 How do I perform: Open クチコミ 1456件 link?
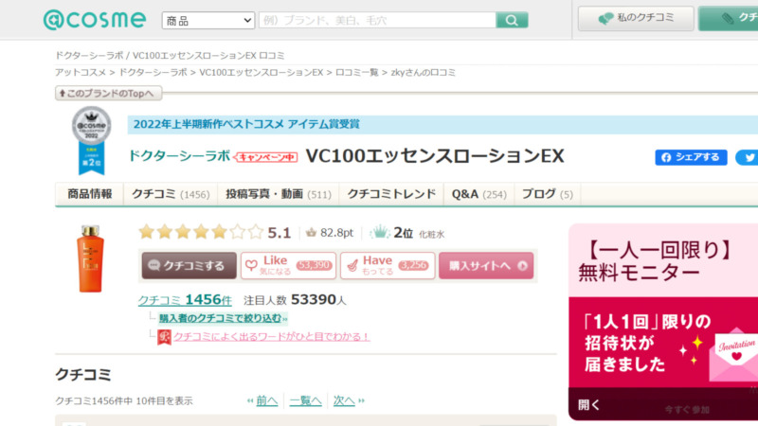[185, 300]
